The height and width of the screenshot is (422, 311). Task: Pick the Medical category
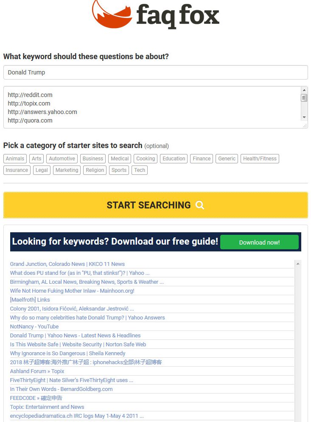coord(120,159)
